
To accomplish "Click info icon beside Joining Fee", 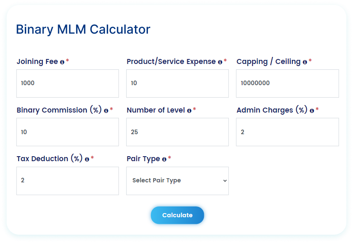I will pos(62,62).
